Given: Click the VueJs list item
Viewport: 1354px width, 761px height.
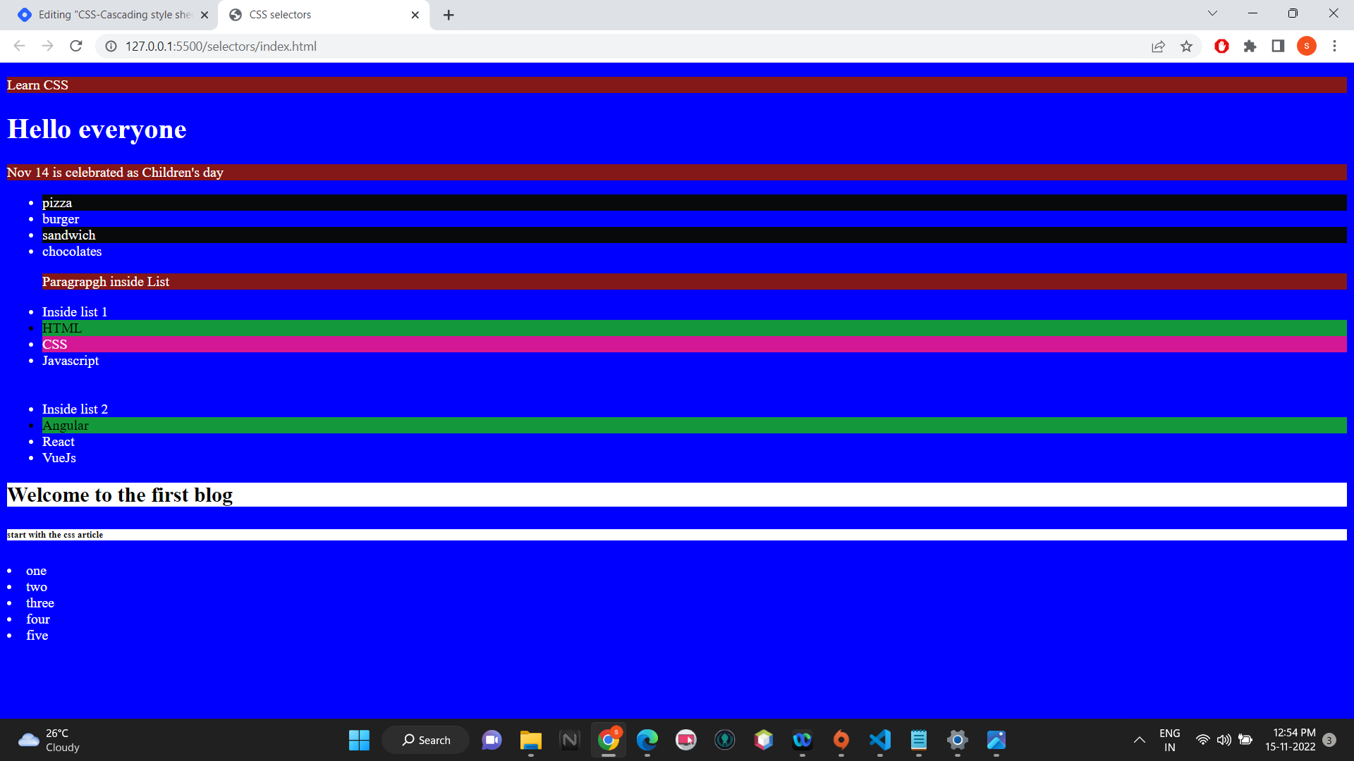Looking at the screenshot, I should (x=59, y=458).
